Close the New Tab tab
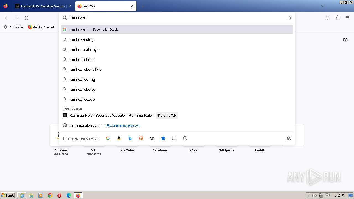This screenshot has width=354, height=199. pyautogui.click(x=132, y=6)
